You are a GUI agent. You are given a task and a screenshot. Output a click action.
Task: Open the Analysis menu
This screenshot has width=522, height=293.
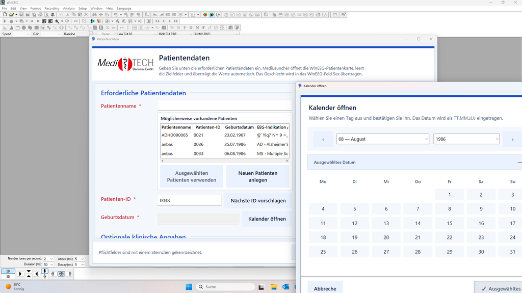coord(69,8)
